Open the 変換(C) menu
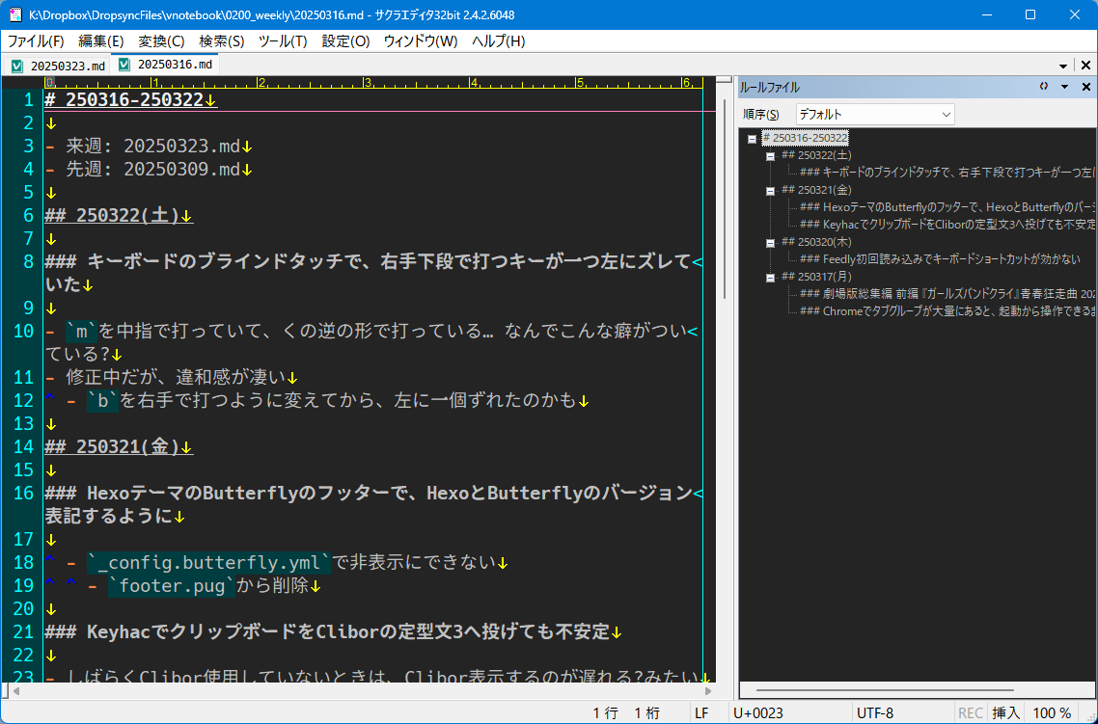1098x724 pixels. [x=161, y=41]
